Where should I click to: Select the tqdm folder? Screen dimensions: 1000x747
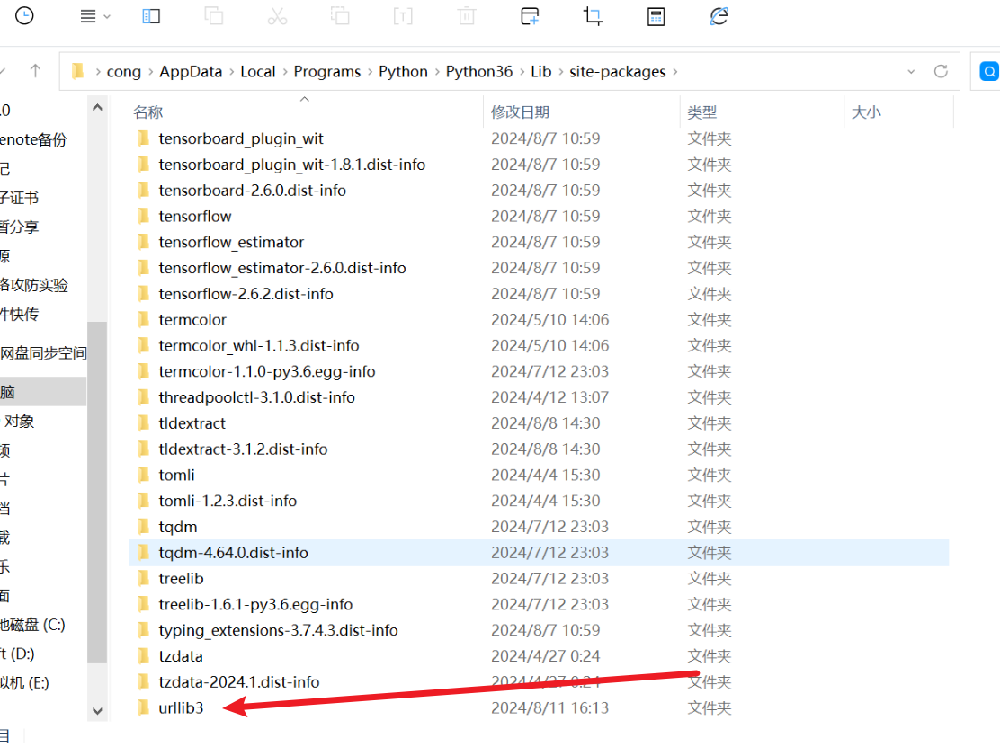coord(178,527)
